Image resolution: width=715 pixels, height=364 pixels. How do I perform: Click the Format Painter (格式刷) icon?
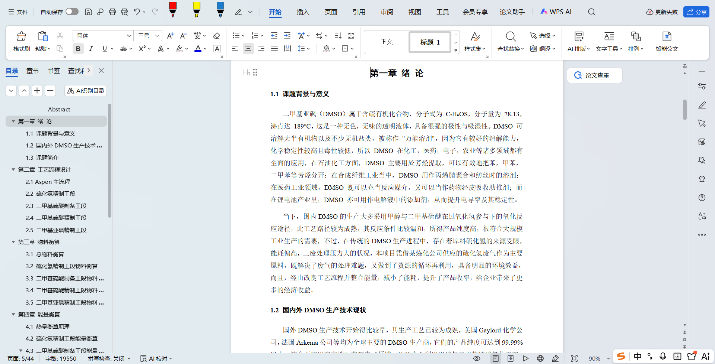coord(22,36)
